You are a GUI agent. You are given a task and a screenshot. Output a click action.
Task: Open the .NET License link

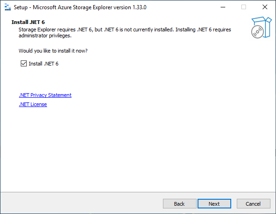tap(33, 104)
